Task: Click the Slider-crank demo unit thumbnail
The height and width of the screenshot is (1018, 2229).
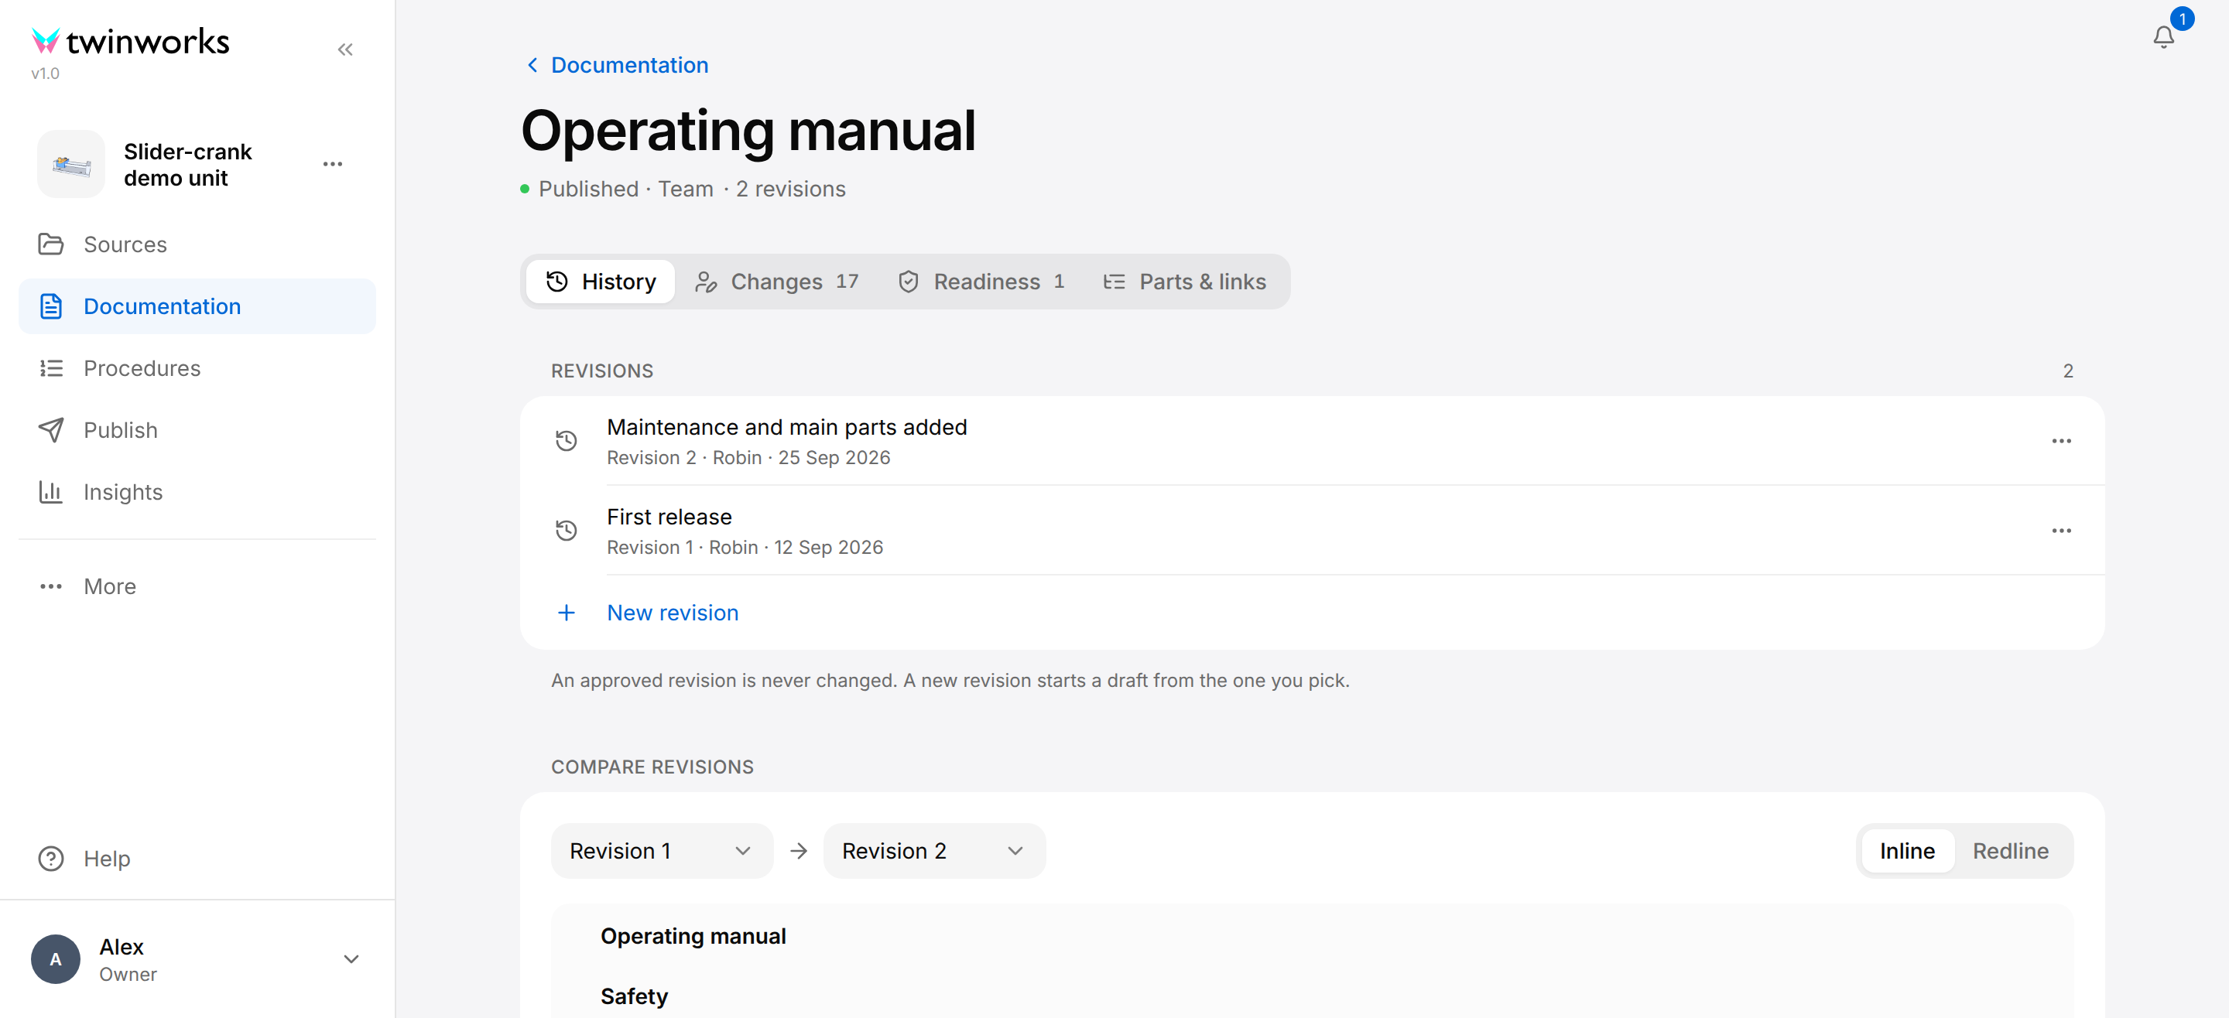Action: click(71, 164)
